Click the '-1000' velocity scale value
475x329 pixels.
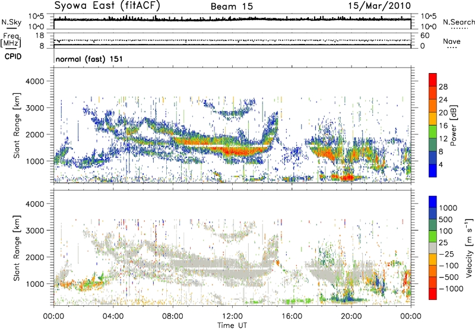click(451, 289)
